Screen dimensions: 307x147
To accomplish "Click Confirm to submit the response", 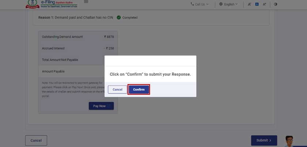I will (x=139, y=90).
